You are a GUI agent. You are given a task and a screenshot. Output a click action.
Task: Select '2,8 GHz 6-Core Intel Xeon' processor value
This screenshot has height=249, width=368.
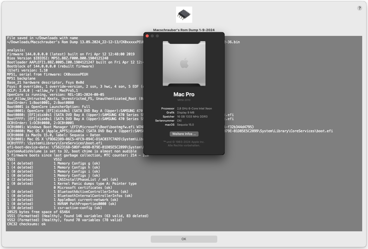(x=194, y=108)
